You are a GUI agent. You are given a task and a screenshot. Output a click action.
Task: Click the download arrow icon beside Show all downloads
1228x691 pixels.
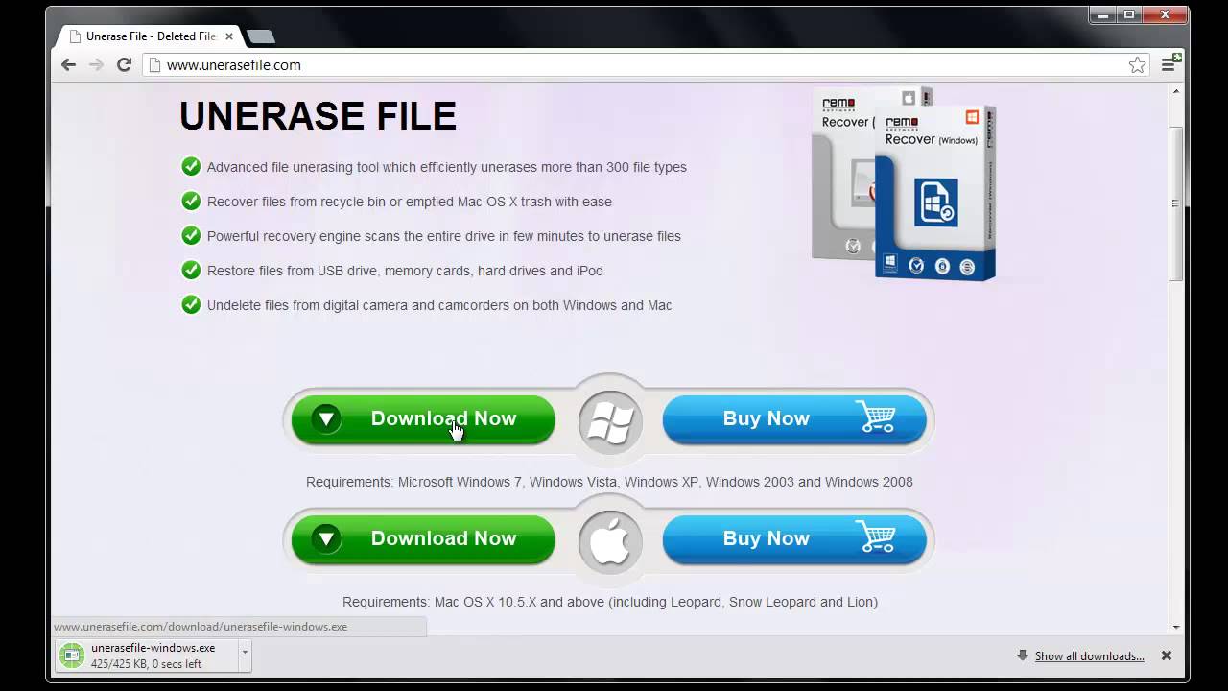(x=1024, y=655)
